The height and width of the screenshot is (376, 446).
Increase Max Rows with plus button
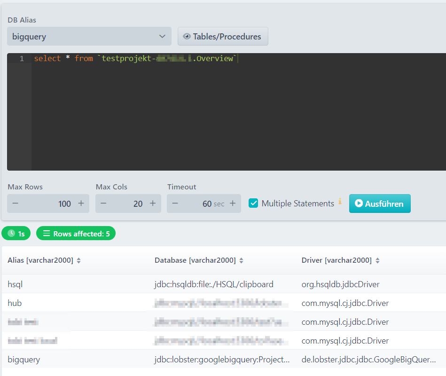[x=81, y=204]
